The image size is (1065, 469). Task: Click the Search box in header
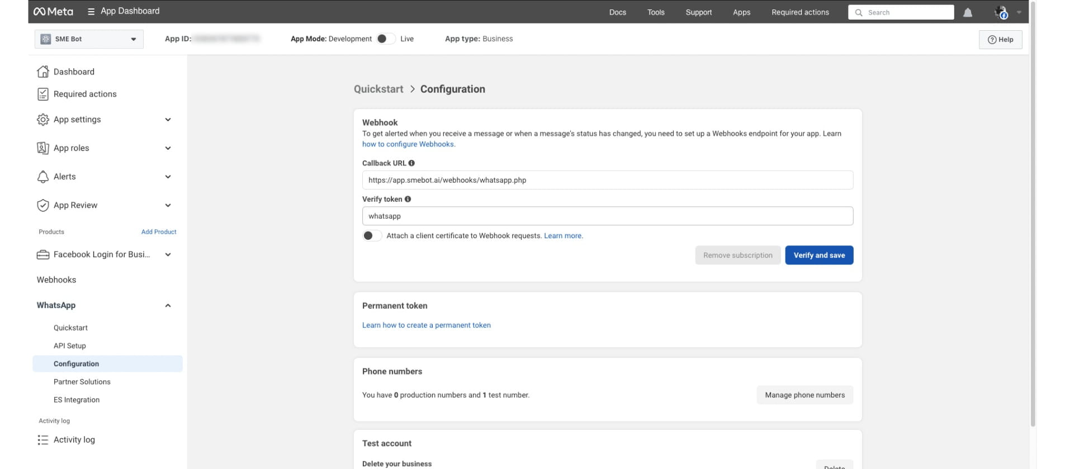coord(901,12)
